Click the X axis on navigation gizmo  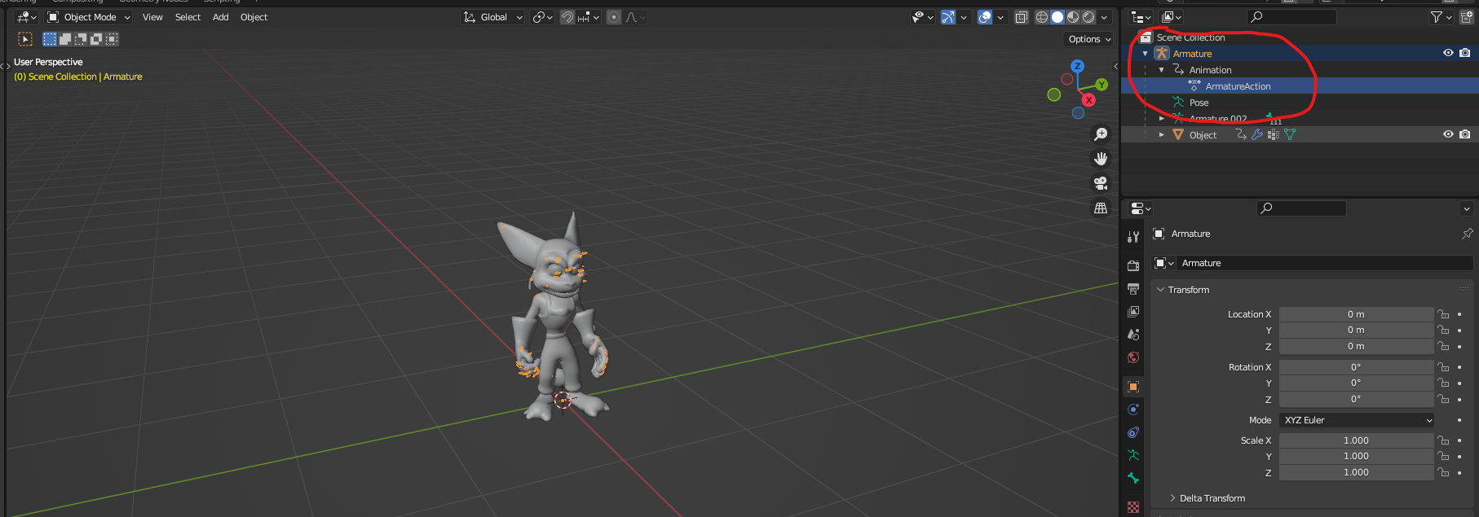pos(1088,100)
